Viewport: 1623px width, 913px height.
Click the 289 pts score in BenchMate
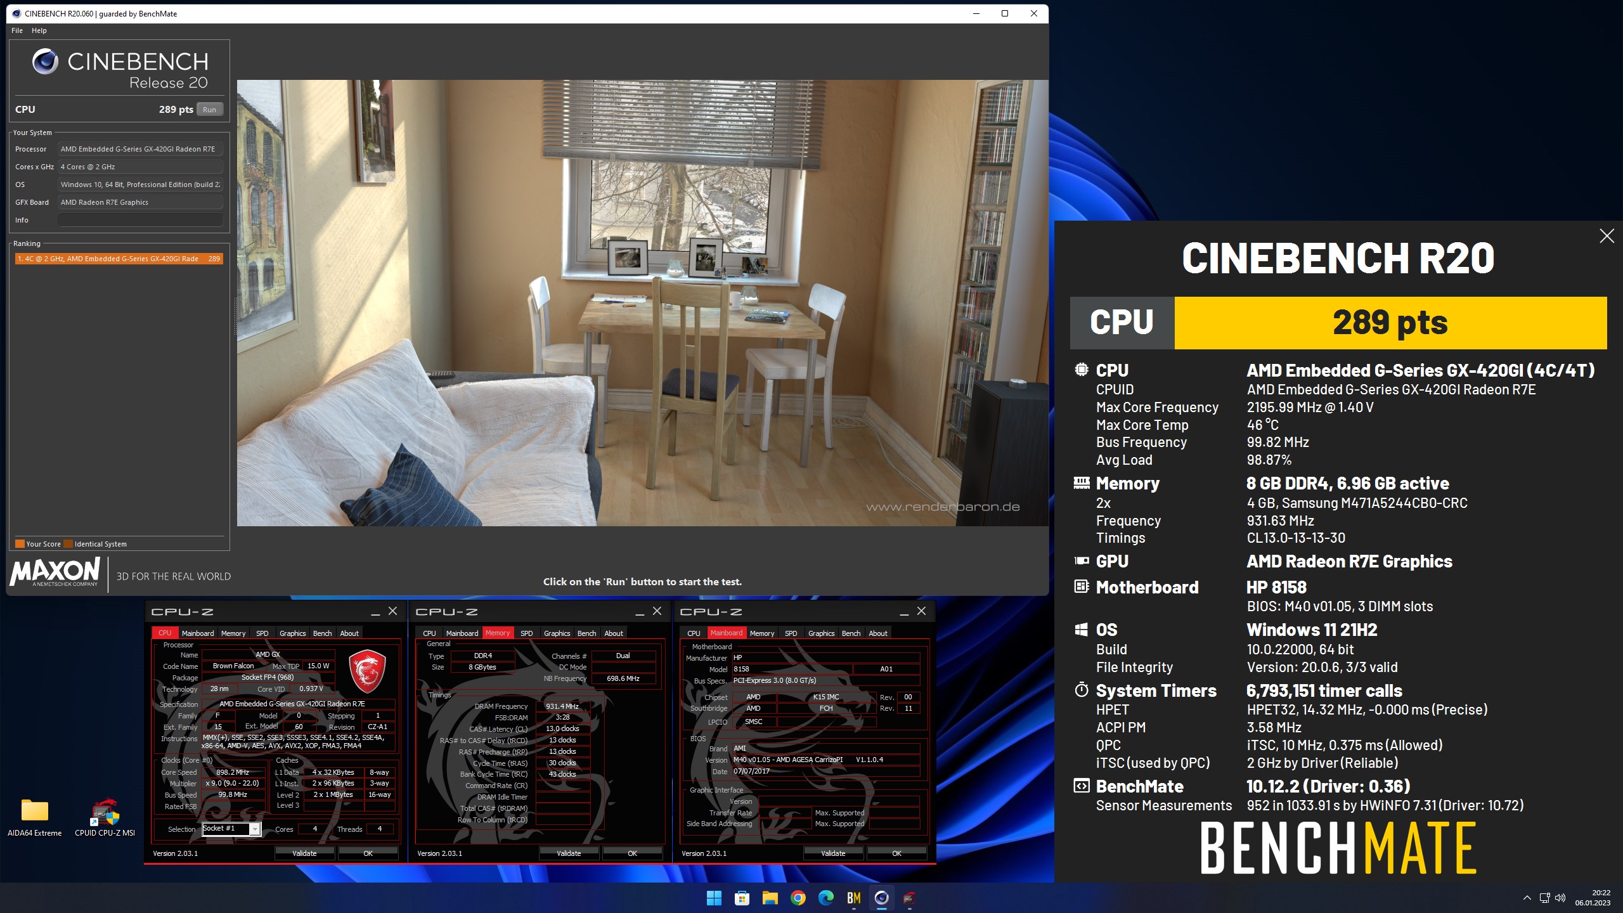pyautogui.click(x=1390, y=323)
